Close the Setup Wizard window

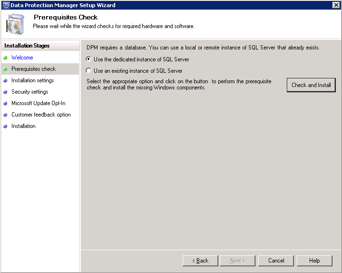point(336,5)
